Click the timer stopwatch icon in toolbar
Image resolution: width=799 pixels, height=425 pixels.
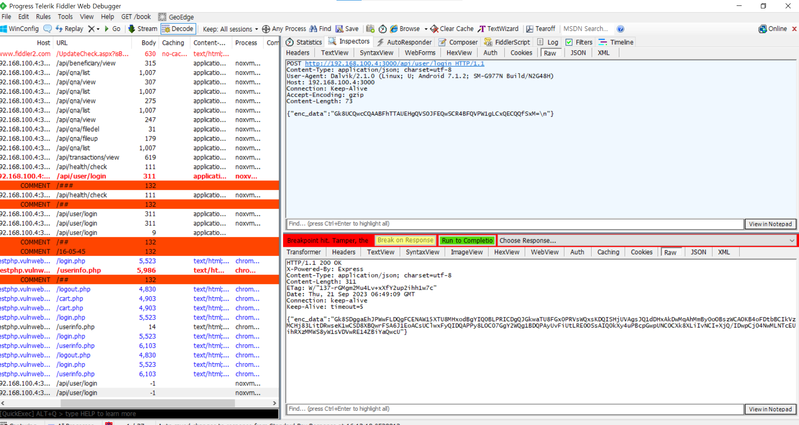(x=383, y=29)
